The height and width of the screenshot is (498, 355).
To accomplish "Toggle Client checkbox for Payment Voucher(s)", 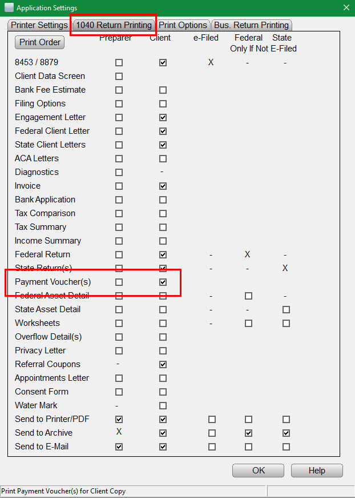I will [163, 282].
